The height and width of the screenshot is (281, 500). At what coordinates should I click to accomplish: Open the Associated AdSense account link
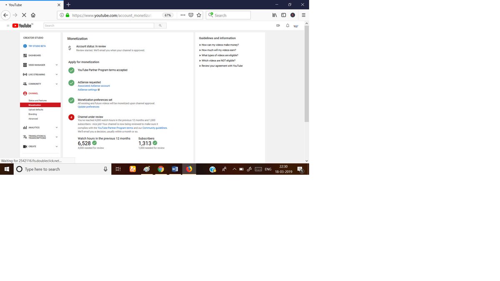click(x=94, y=86)
